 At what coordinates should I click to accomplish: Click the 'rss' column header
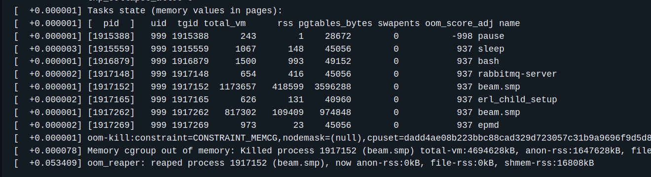tap(286, 23)
